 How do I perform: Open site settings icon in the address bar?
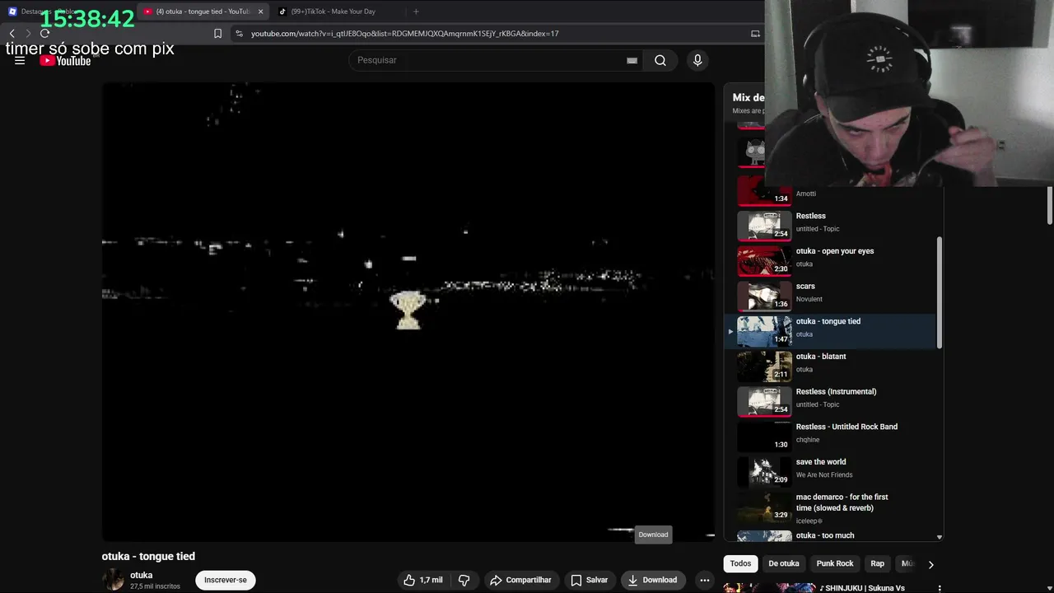[239, 34]
